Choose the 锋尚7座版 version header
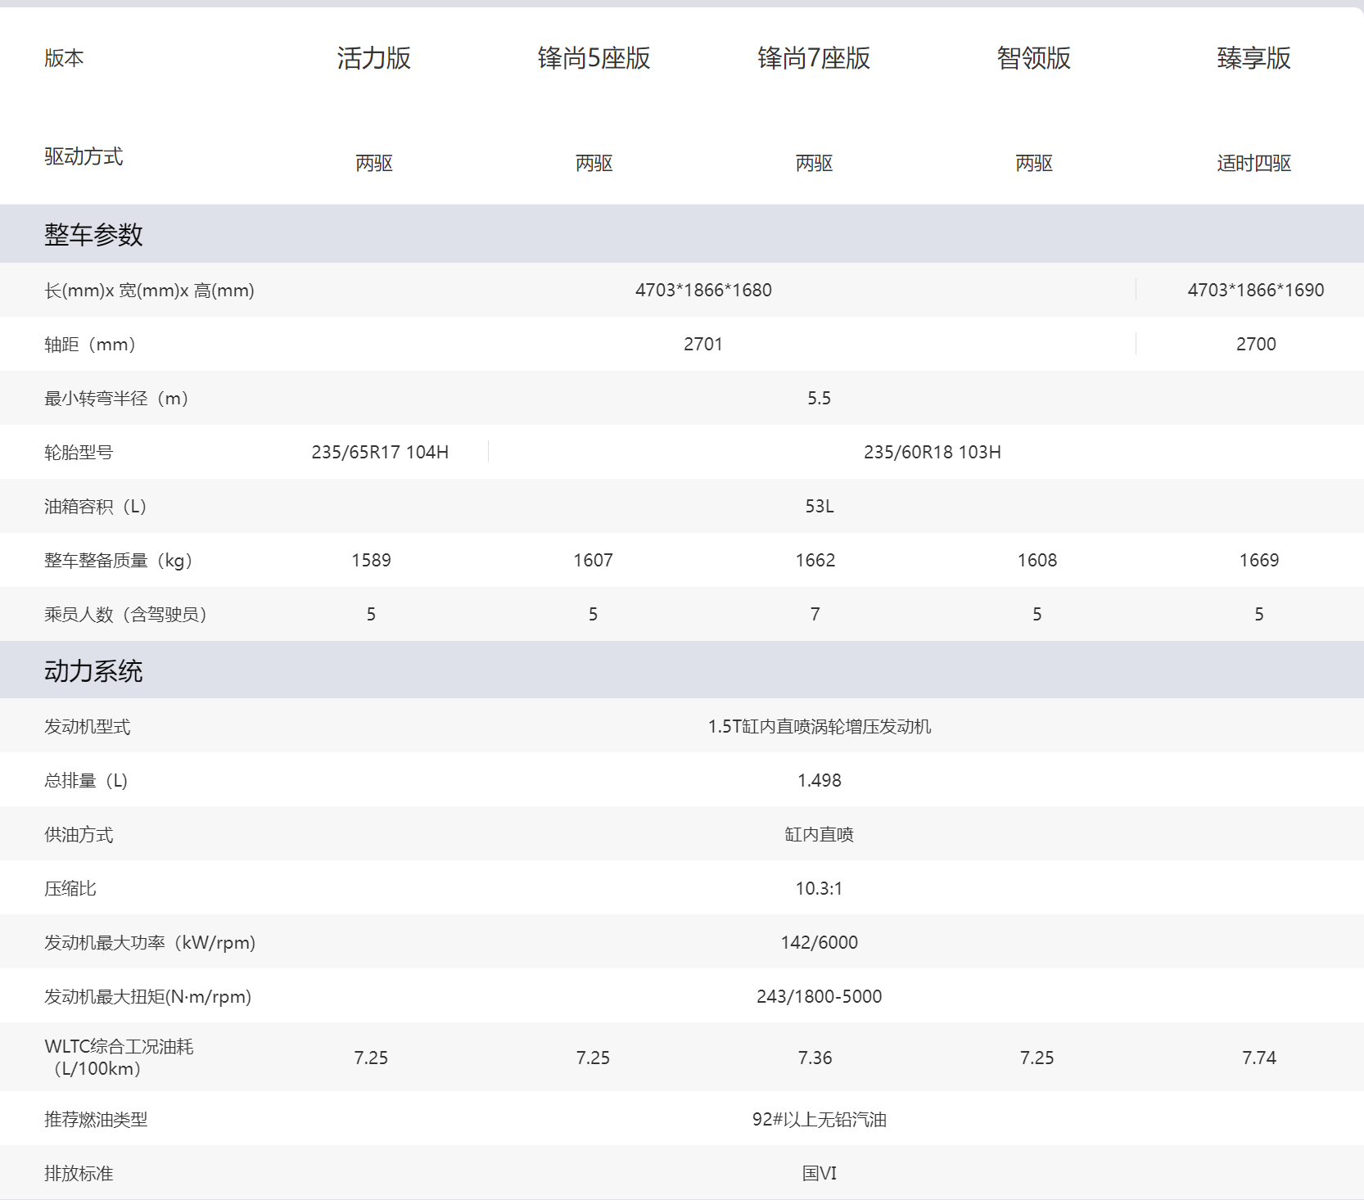Image resolution: width=1364 pixels, height=1200 pixels. (x=814, y=58)
